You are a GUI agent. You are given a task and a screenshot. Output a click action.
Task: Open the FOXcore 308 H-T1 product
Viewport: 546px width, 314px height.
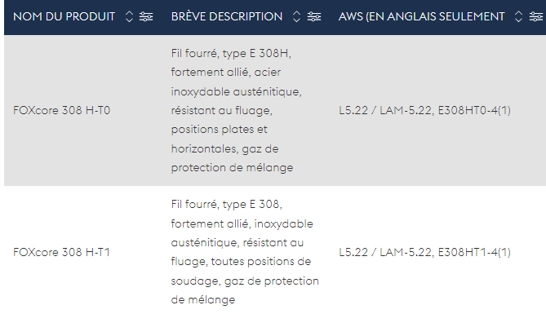(x=61, y=252)
